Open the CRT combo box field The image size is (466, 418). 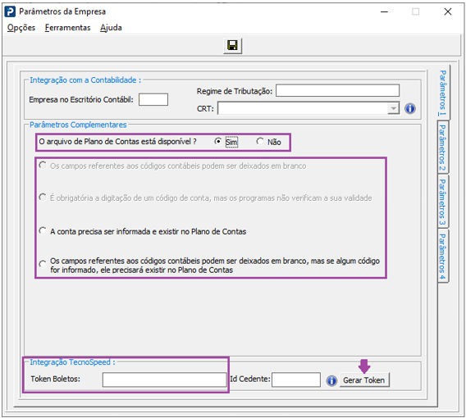[308, 108]
